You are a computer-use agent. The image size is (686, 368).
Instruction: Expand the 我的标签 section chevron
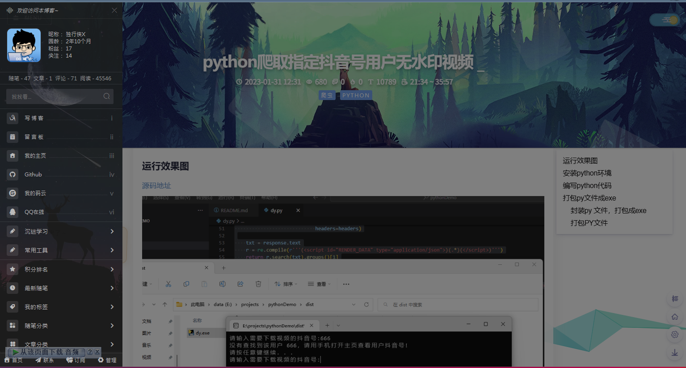coord(112,307)
